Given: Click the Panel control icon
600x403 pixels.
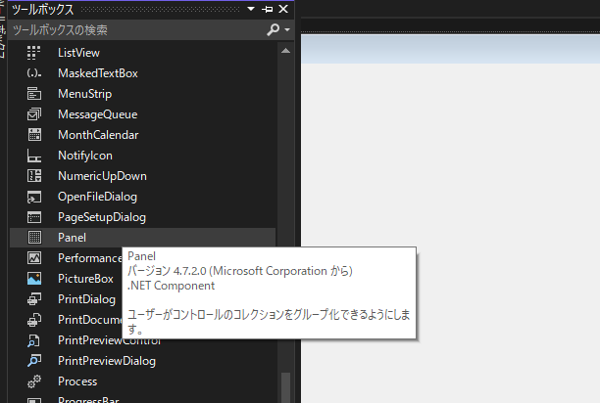Looking at the screenshot, I should [x=34, y=238].
